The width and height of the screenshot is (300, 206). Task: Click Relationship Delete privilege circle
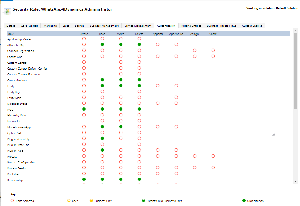click(x=139, y=179)
